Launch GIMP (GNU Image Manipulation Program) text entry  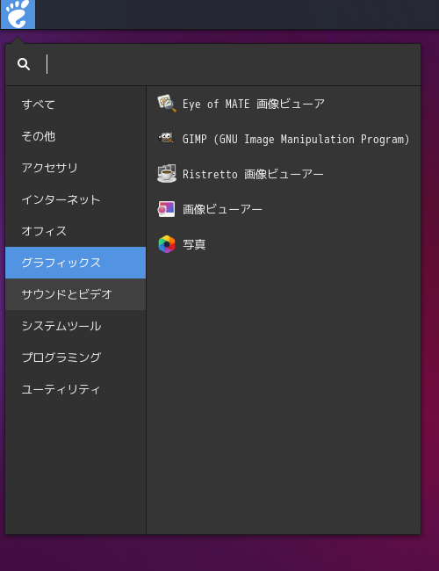tap(296, 139)
